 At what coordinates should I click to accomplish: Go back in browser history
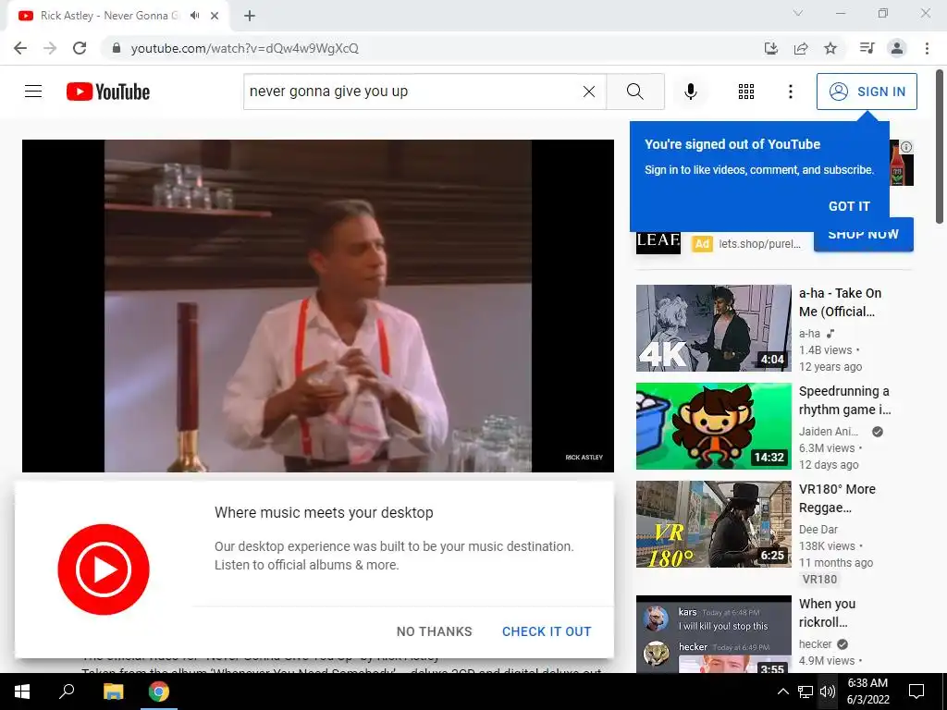tap(20, 48)
